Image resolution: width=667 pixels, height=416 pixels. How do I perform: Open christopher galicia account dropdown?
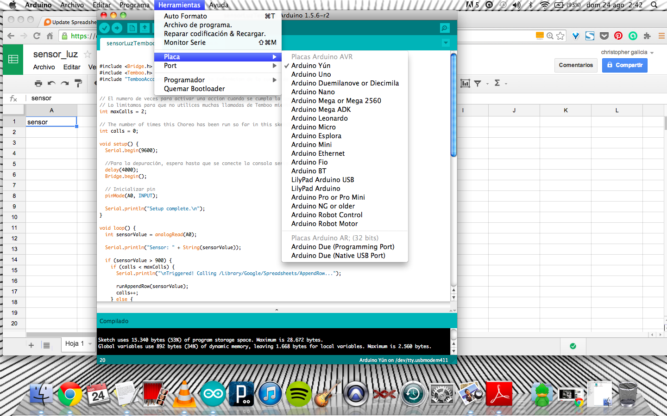pos(627,52)
